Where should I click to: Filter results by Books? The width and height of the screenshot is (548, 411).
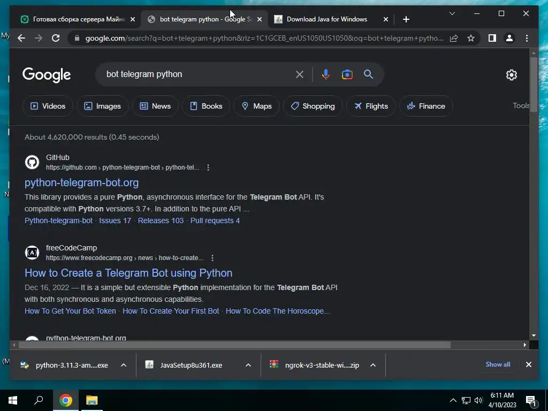(x=206, y=106)
